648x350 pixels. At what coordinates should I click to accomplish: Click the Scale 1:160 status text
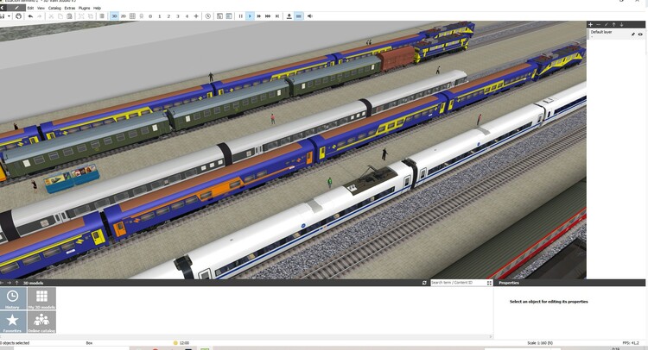(540, 343)
